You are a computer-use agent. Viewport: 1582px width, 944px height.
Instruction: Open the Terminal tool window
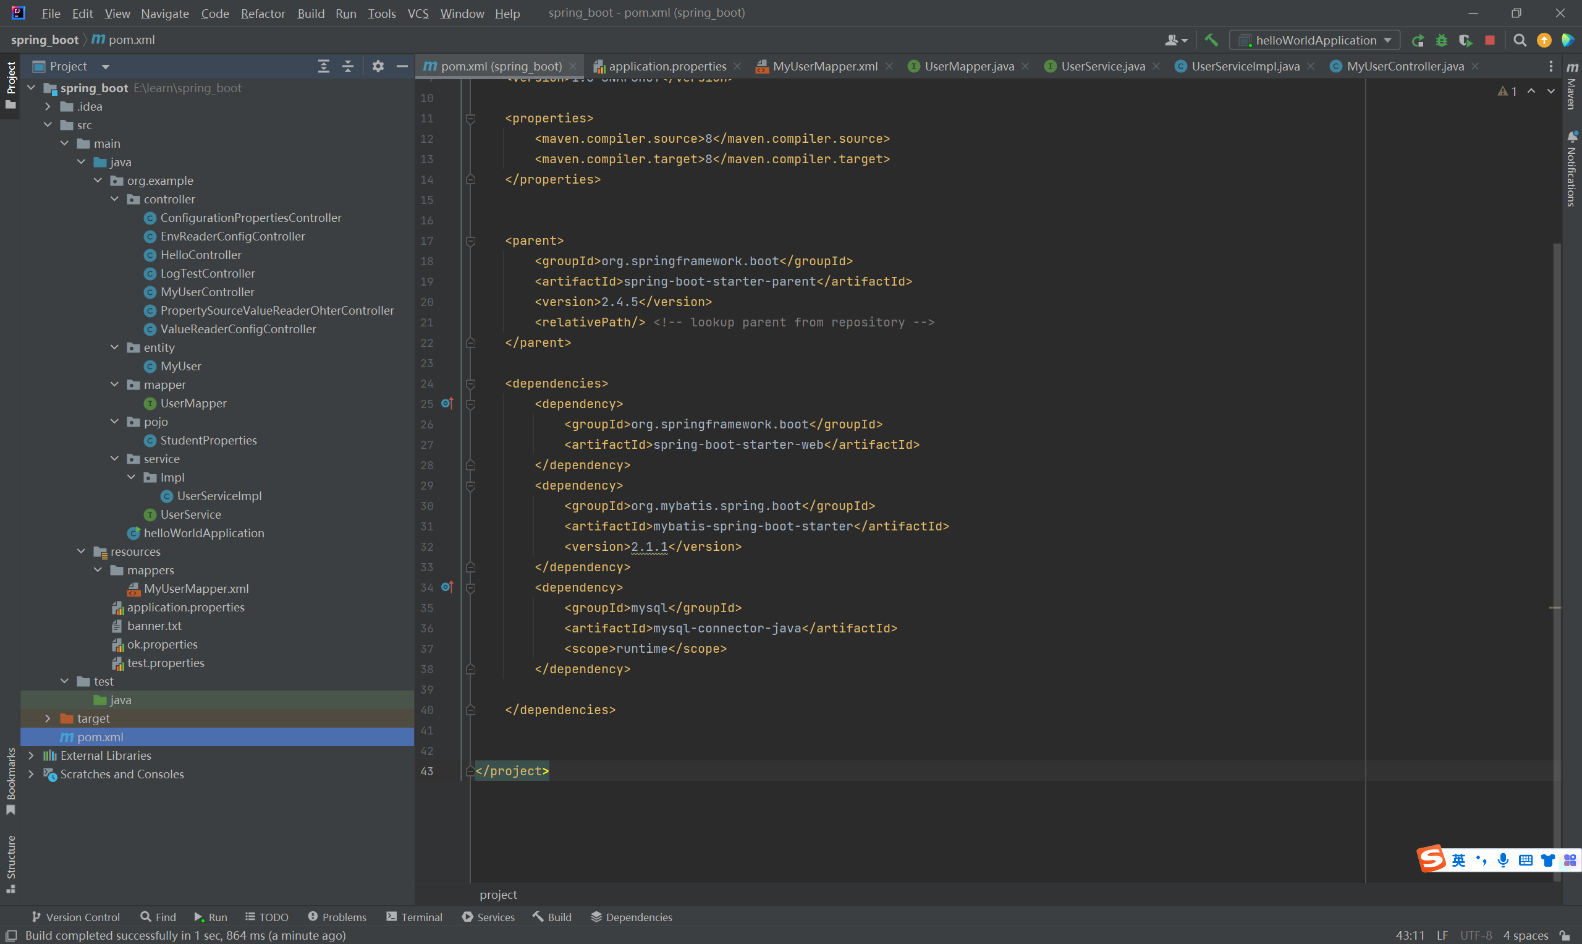[x=414, y=917]
